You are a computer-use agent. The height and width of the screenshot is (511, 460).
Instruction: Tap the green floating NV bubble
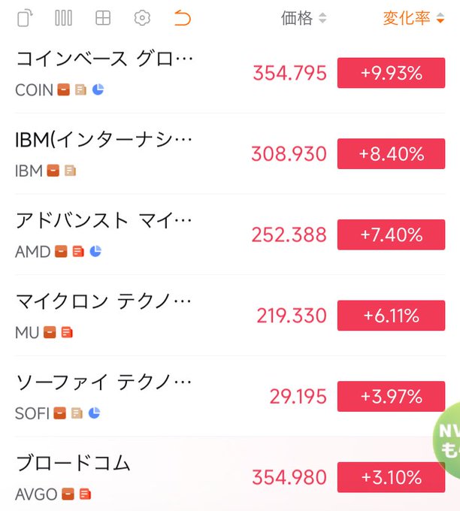coord(448,441)
